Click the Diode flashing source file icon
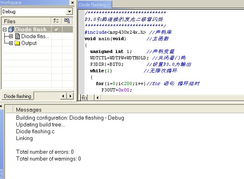 17,36
